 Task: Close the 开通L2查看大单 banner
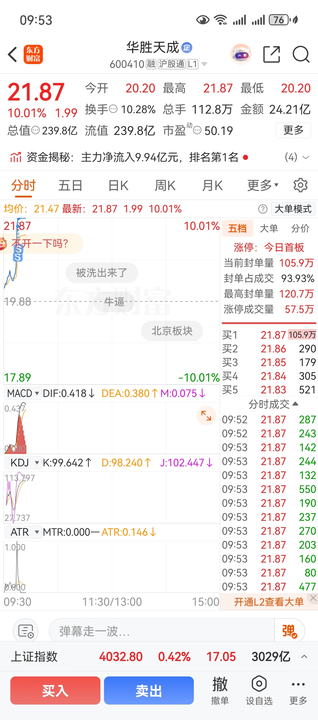point(313,598)
